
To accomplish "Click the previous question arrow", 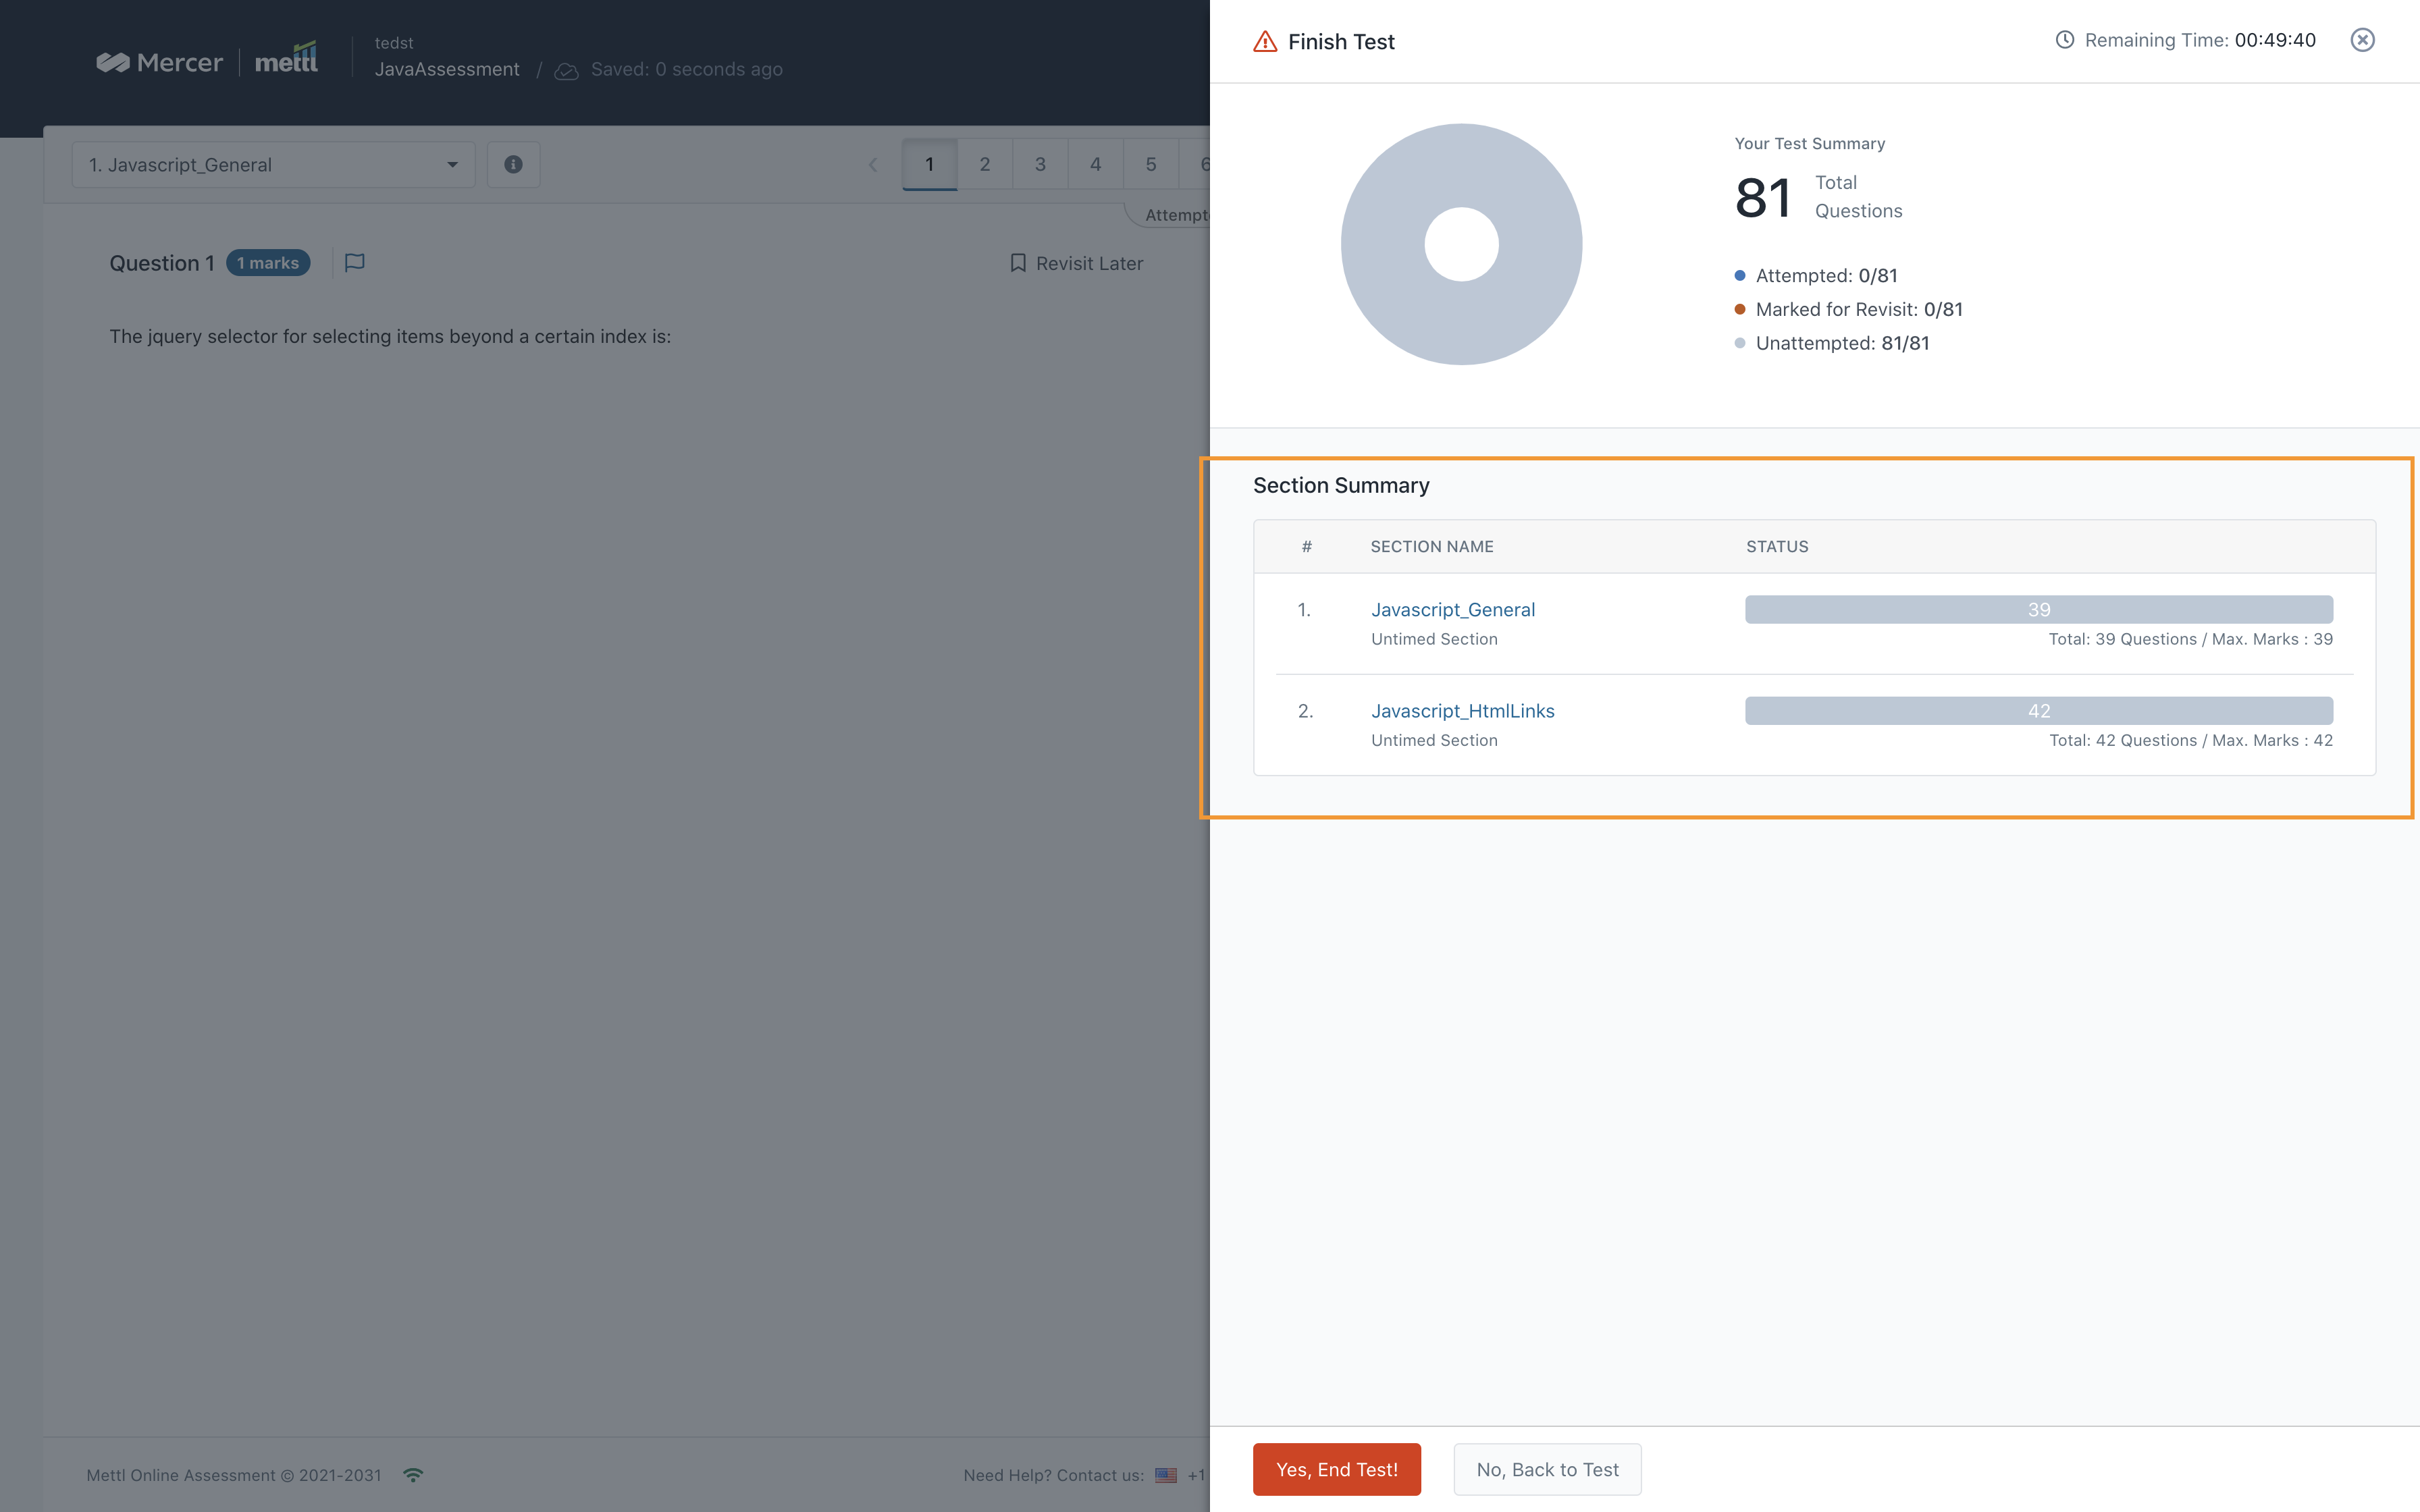I will (873, 165).
